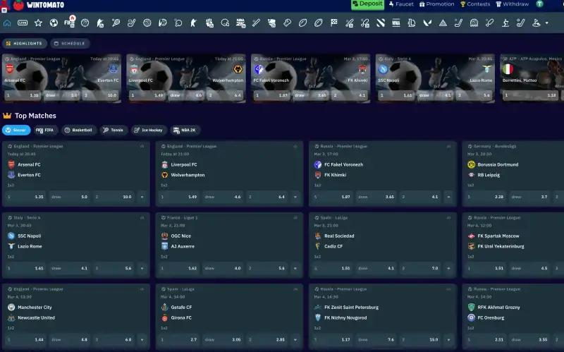This screenshot has width=564, height=352.
Task: Expand more markets on Arsenal vs Everton card
Action: point(142,197)
